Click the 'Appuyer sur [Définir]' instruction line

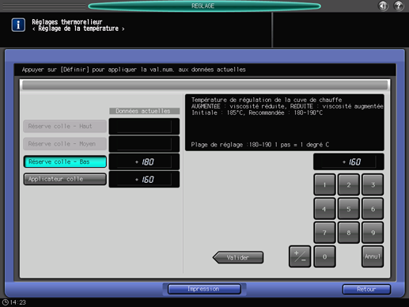click(134, 70)
